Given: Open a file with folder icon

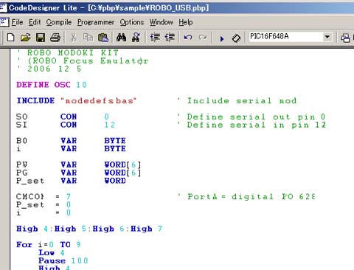Looking at the screenshot, I should coord(25,38).
